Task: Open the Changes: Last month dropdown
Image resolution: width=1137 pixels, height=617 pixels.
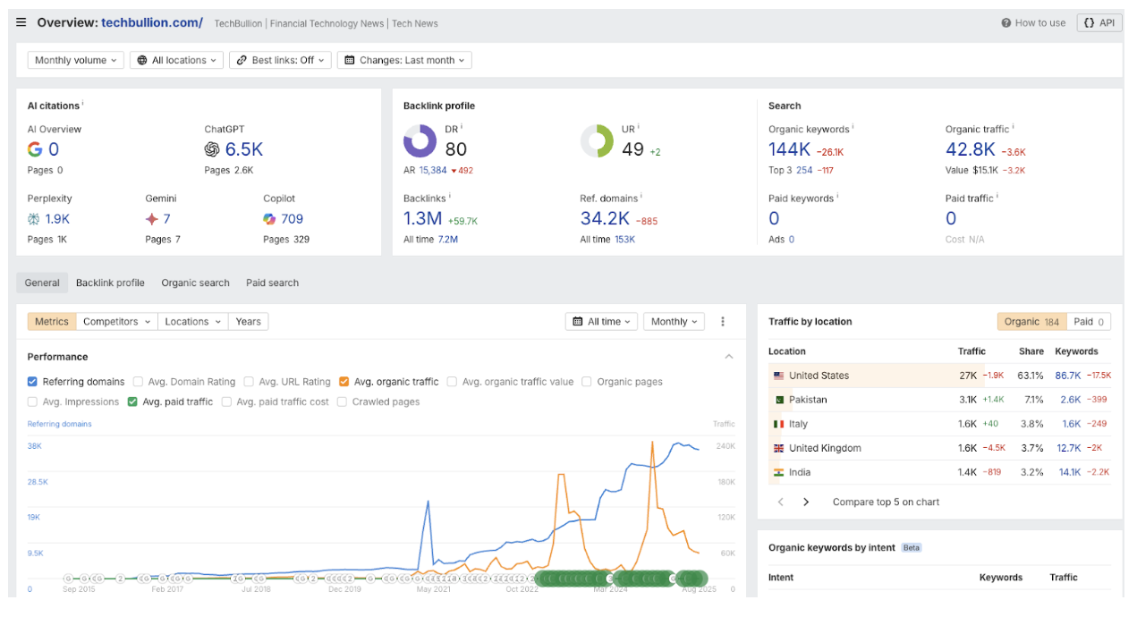Action: (x=404, y=60)
